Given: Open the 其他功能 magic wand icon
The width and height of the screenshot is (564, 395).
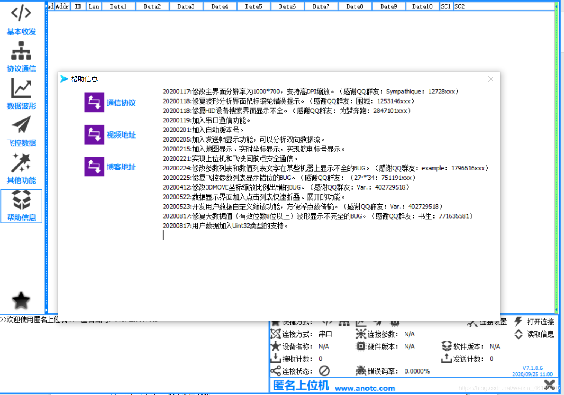Looking at the screenshot, I should point(21,162).
